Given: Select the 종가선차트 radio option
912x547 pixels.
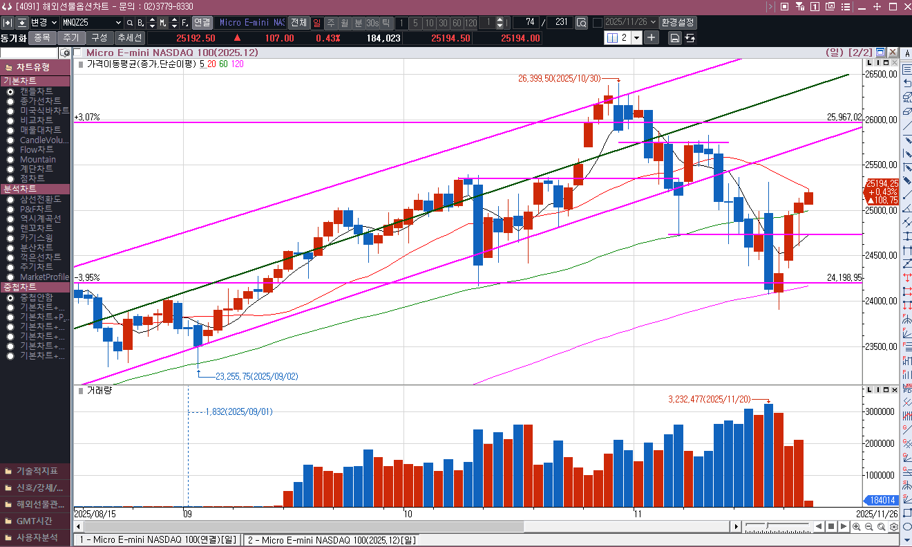Looking at the screenshot, I should pyautogui.click(x=10, y=101).
